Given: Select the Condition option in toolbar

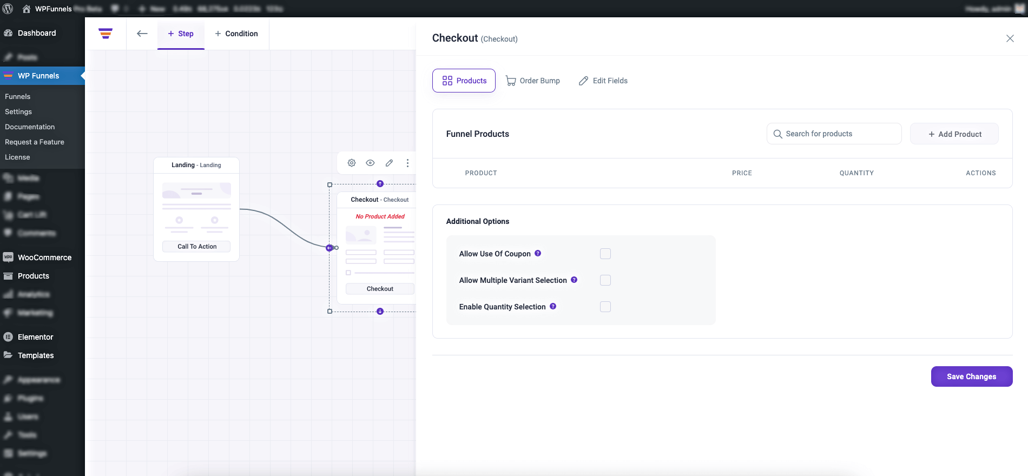Looking at the screenshot, I should tap(236, 34).
